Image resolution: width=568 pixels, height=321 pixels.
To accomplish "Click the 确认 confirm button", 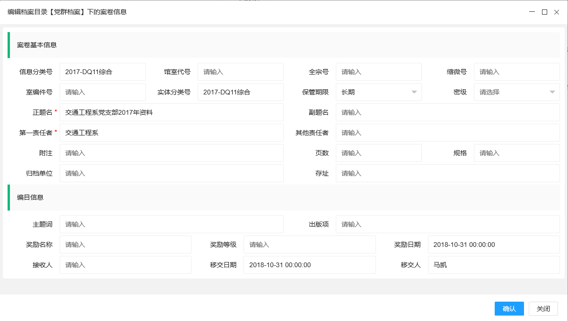I will click(509, 308).
